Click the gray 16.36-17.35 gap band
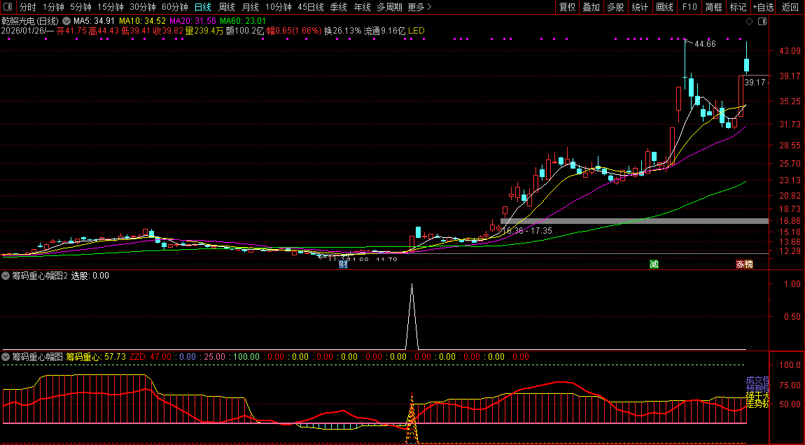Image resolution: width=805 pixels, height=445 pixels. 630,221
